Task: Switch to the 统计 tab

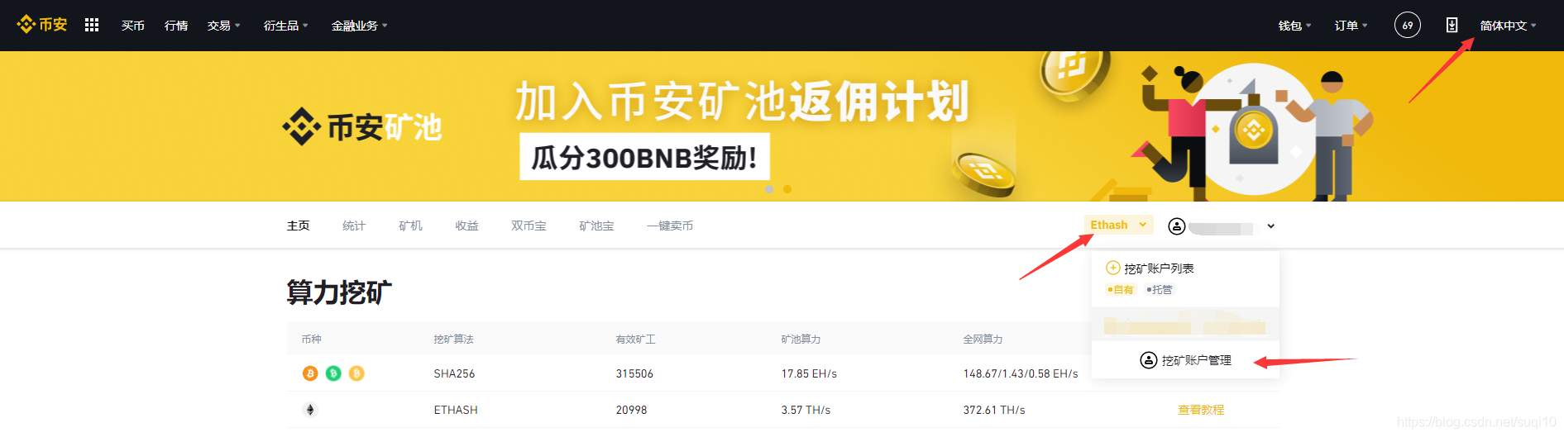Action: (354, 226)
